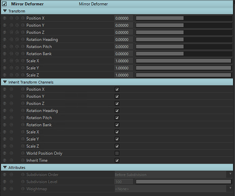The image size is (235, 196).
Task: Click the Scale Y value field
Action: pos(124,68)
